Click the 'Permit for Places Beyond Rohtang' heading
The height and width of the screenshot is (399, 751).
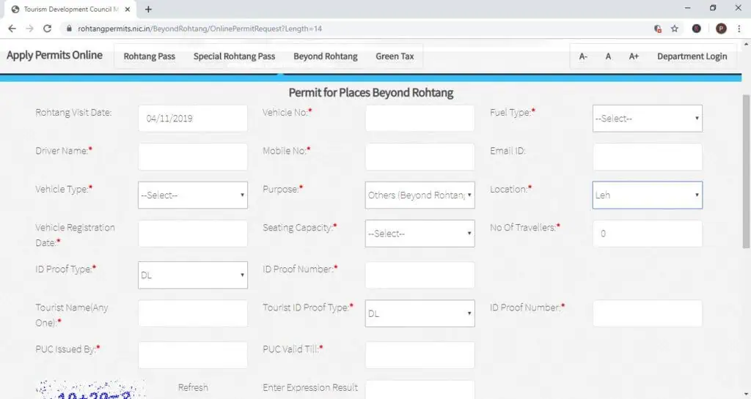click(x=370, y=93)
